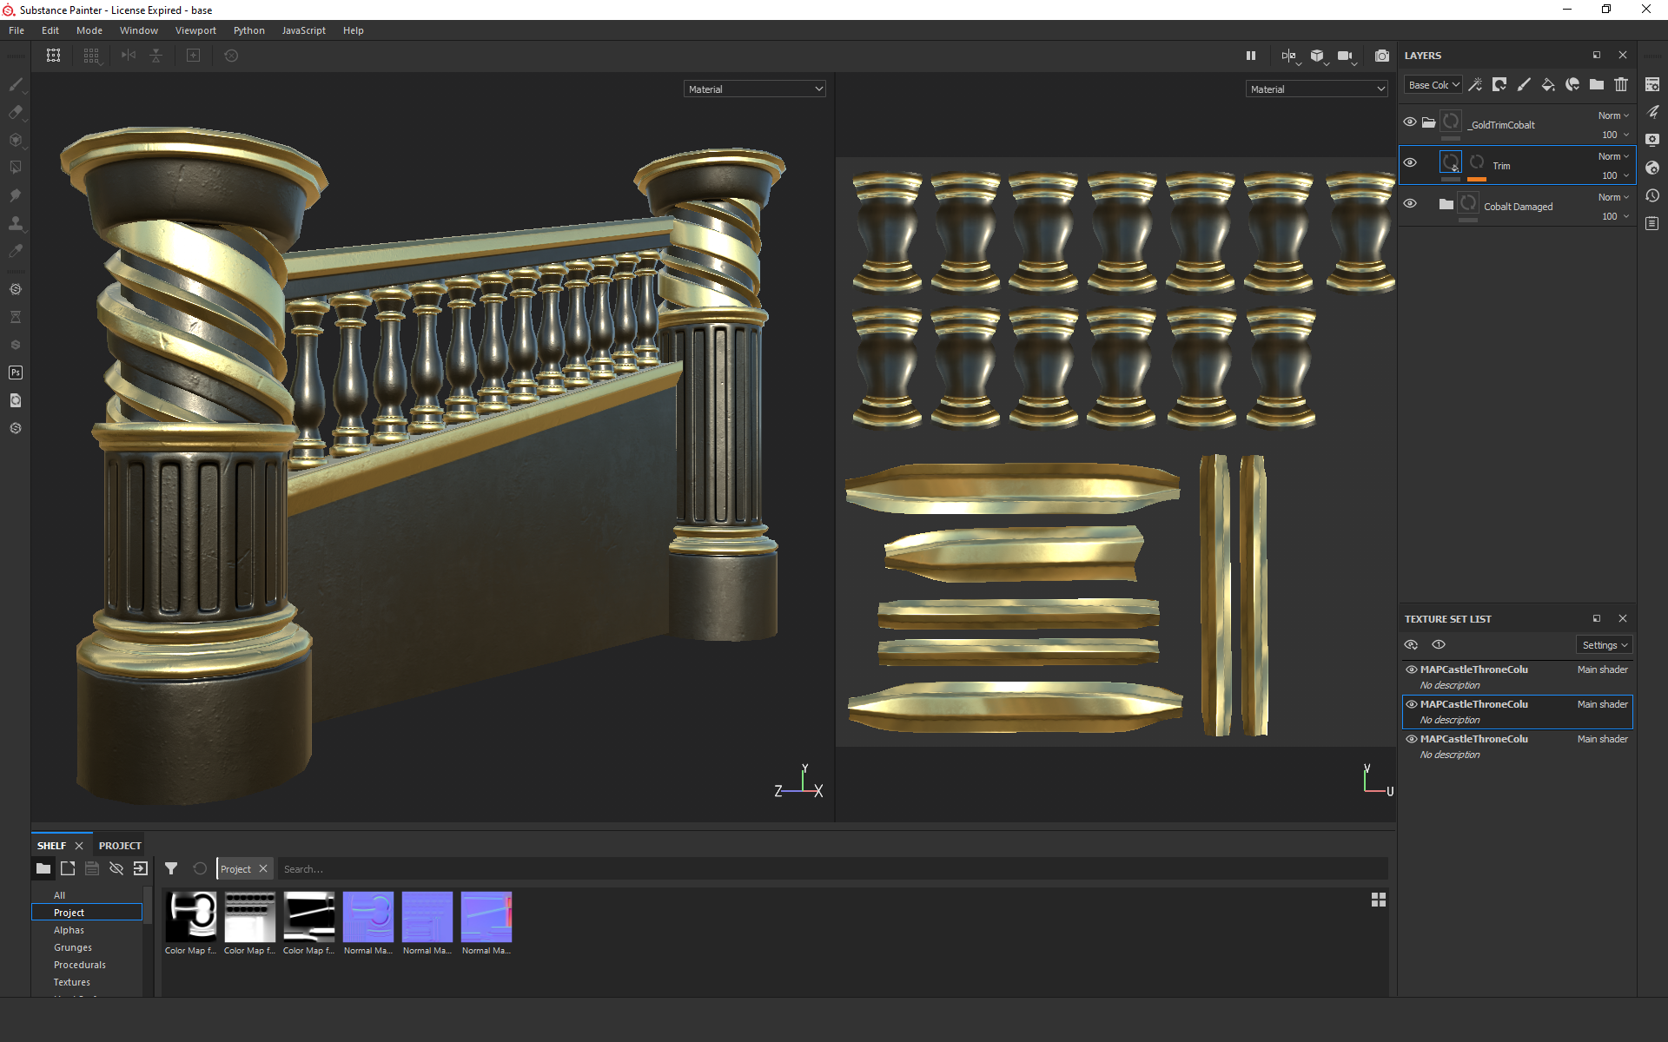Add a folder in Layers panel
Image resolution: width=1668 pixels, height=1042 pixels.
tap(1597, 84)
